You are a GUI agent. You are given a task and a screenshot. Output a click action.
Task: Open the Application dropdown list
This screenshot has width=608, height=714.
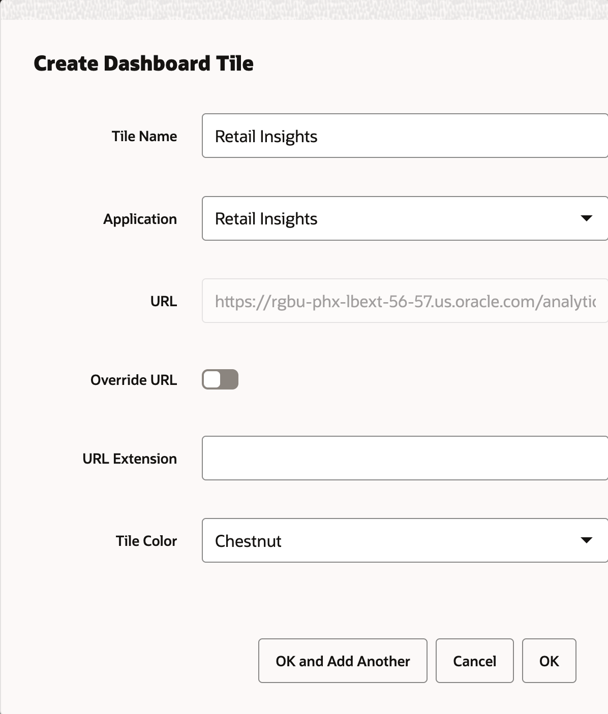pos(405,218)
